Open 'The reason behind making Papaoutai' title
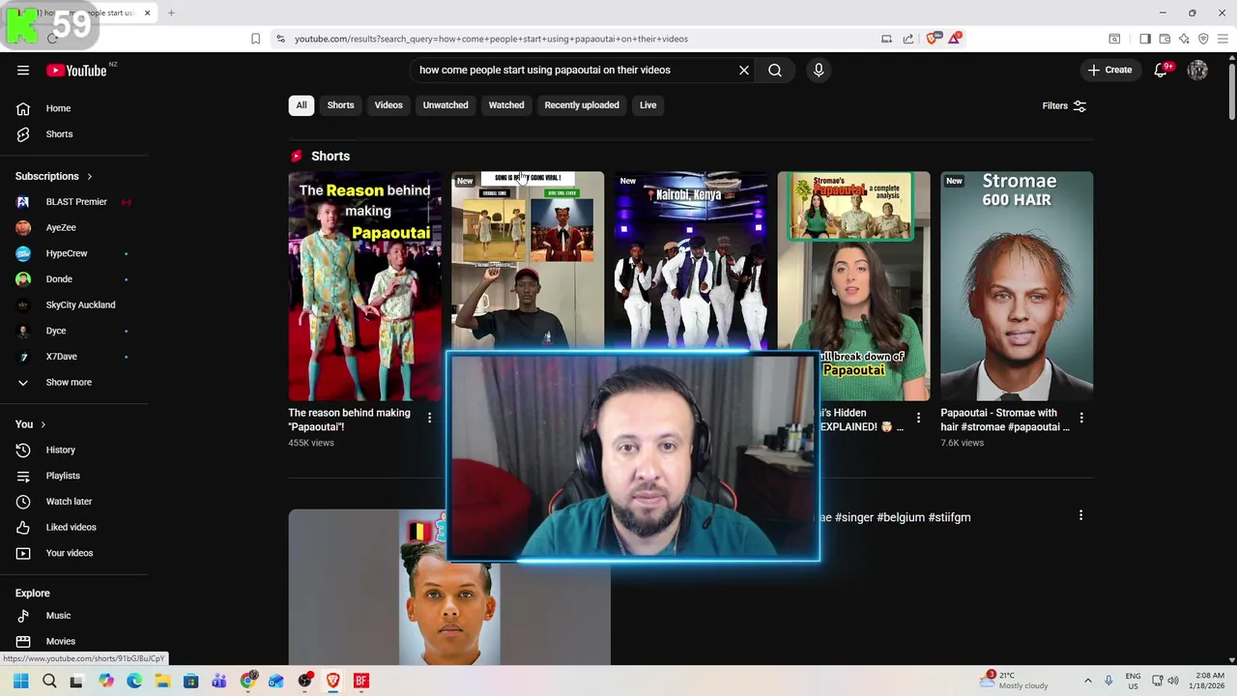 pyautogui.click(x=350, y=420)
